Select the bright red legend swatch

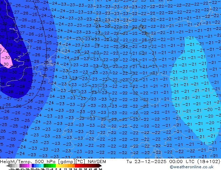tap(76, 165)
